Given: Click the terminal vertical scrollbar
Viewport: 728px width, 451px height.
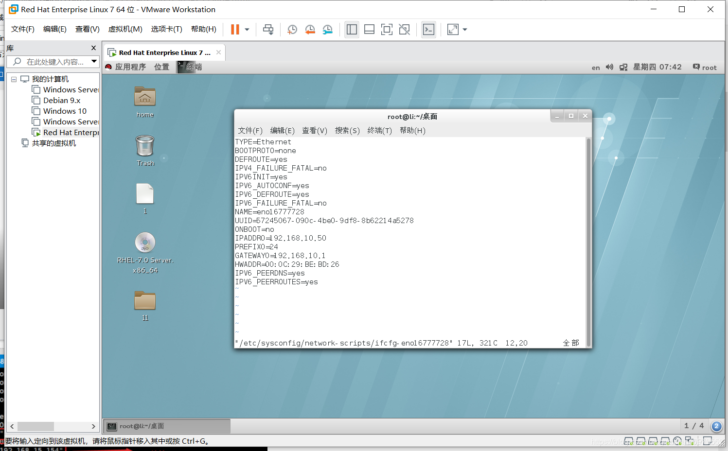Looking at the screenshot, I should click(588, 242).
